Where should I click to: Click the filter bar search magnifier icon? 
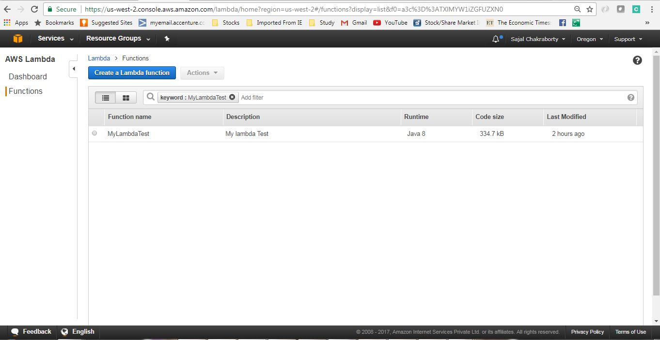pyautogui.click(x=151, y=97)
